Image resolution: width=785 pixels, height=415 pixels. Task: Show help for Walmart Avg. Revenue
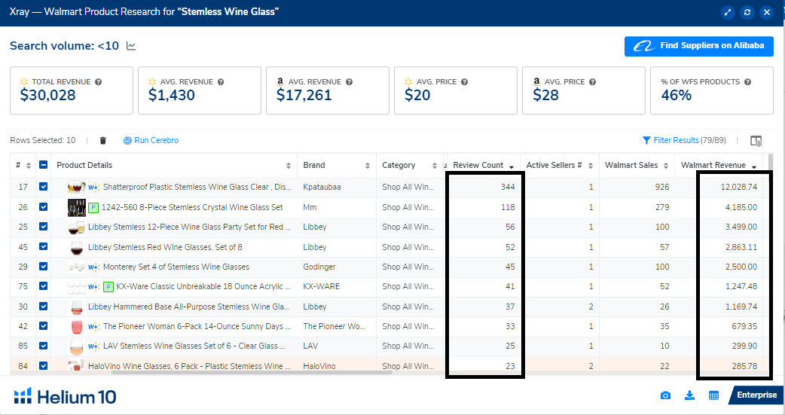coord(221,81)
